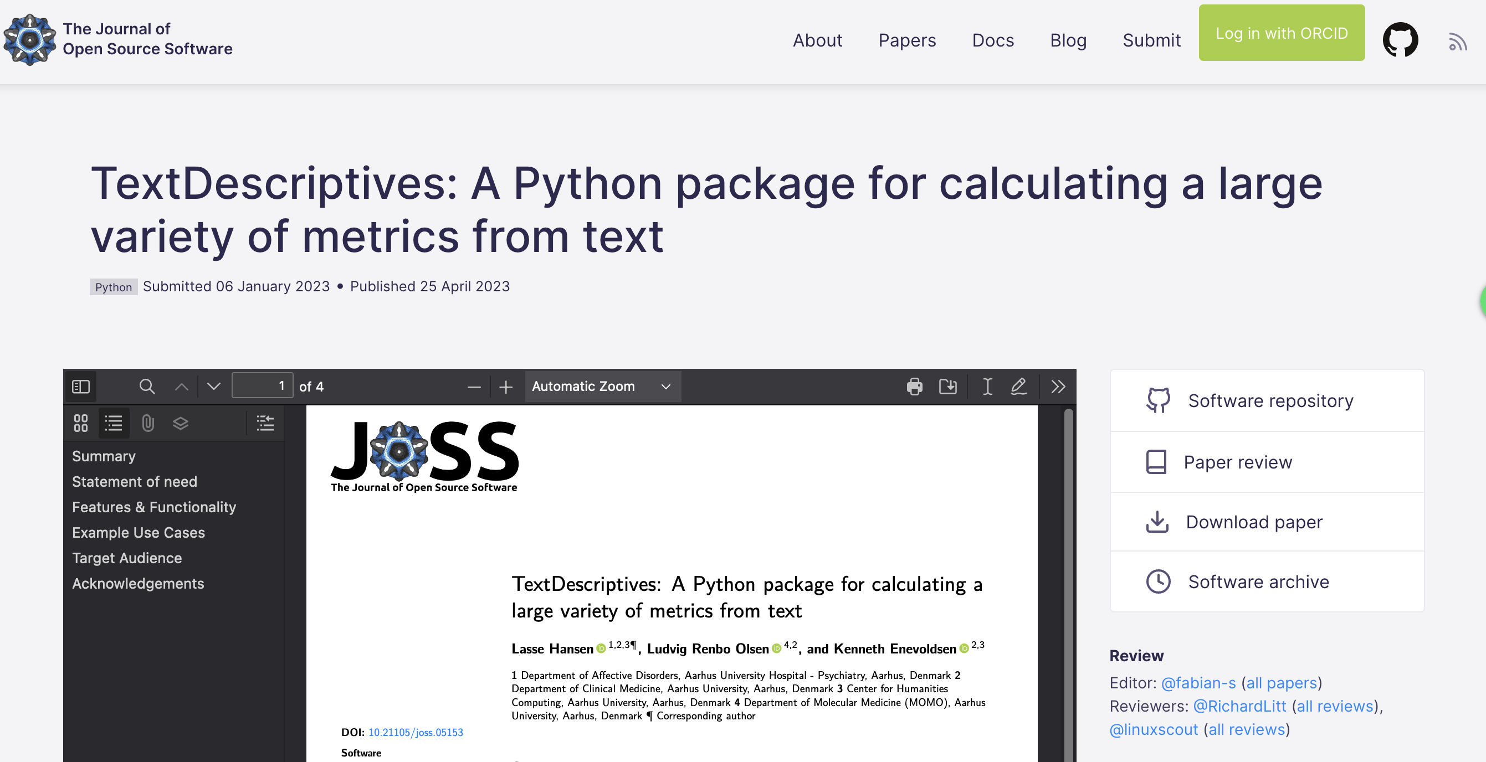Expand the PDF secondary tools menu
The image size is (1486, 762).
click(1057, 386)
